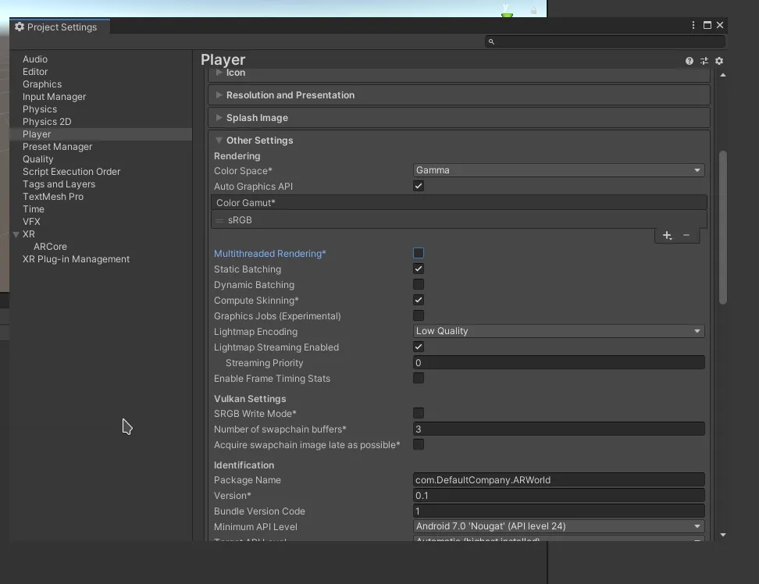This screenshot has width=759, height=584.
Task: Toggle Static Batching checkbox
Action: click(419, 269)
